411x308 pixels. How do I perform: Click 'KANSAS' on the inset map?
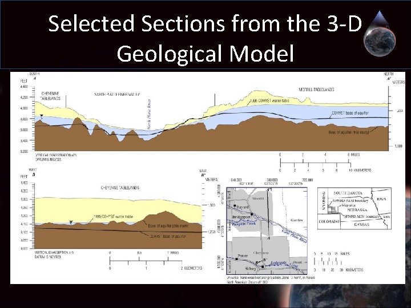pyautogui.click(x=362, y=225)
